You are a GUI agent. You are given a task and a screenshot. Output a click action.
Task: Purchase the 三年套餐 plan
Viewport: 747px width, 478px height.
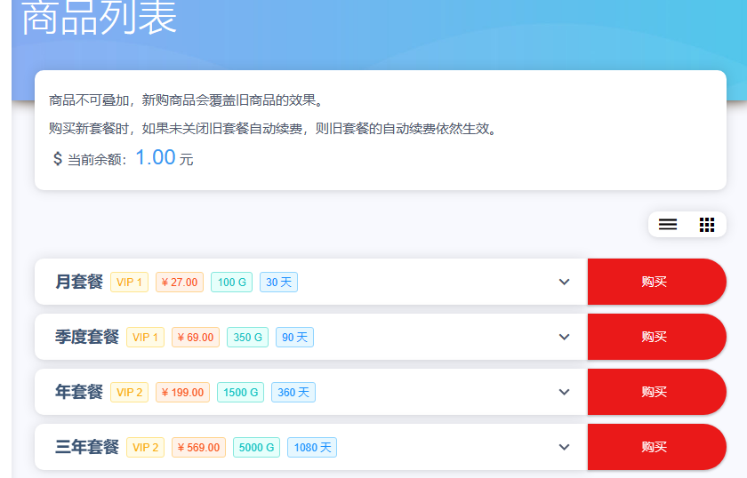coord(655,447)
